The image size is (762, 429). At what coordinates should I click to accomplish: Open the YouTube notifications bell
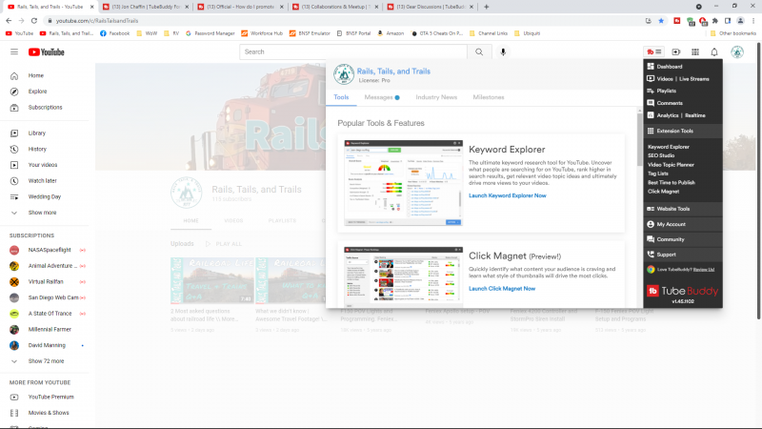click(714, 51)
